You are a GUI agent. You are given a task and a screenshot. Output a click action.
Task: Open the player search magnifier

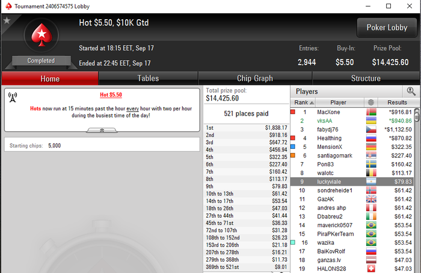click(x=411, y=92)
